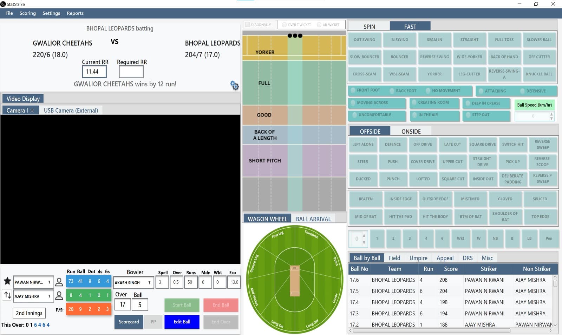562x335 pixels.
Task: Open the Reports menu
Action: [75, 13]
